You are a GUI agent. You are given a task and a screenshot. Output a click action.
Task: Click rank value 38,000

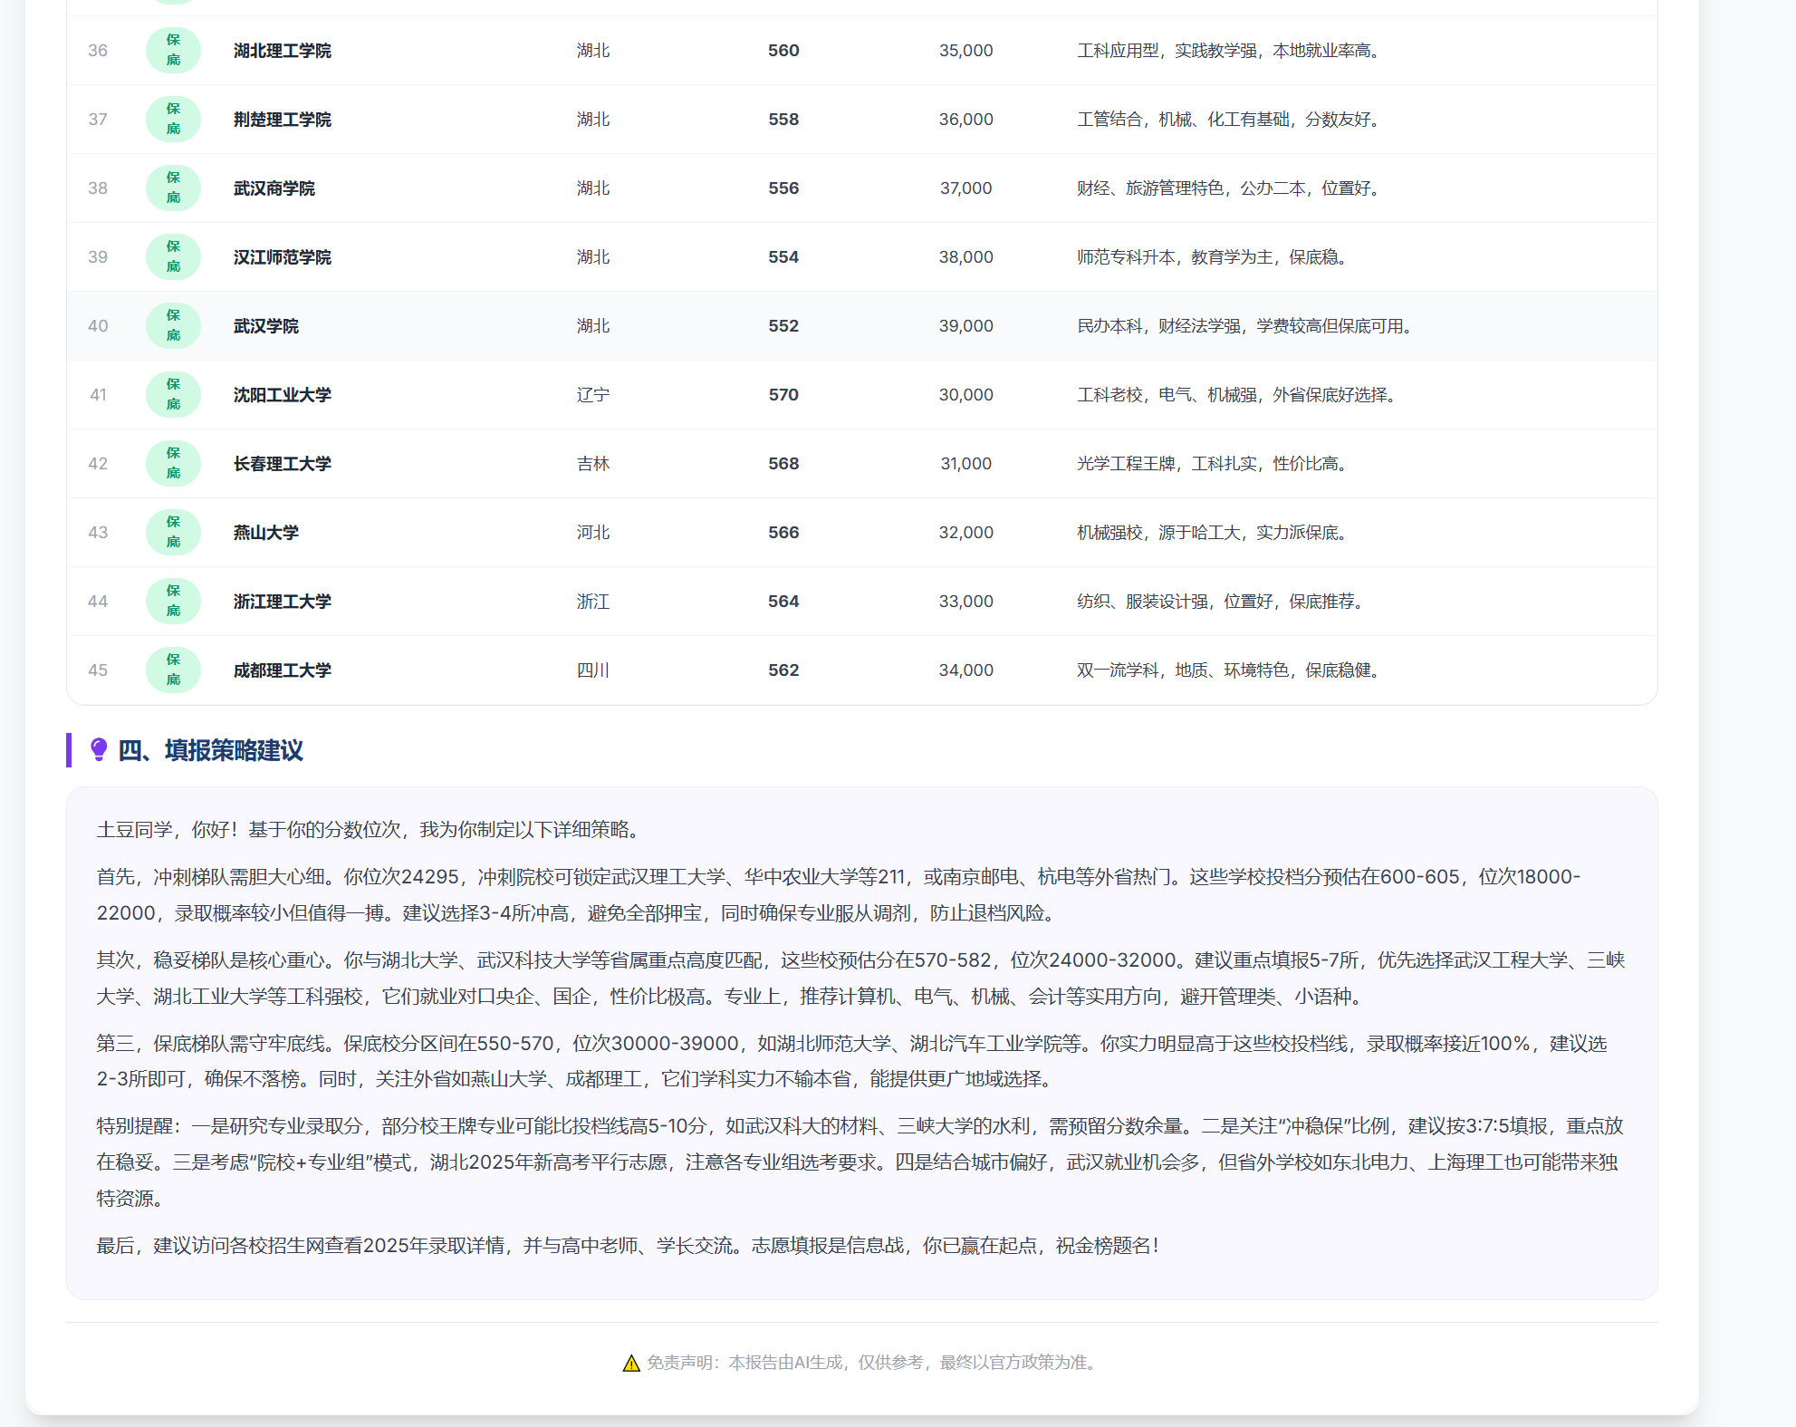966,257
